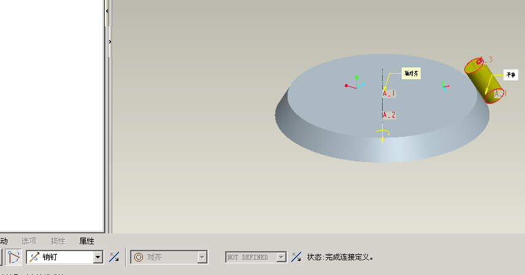This screenshot has height=275, width=525.
Task: Pick the A_1 axis label on yellow cylinder
Action: [x=500, y=93]
